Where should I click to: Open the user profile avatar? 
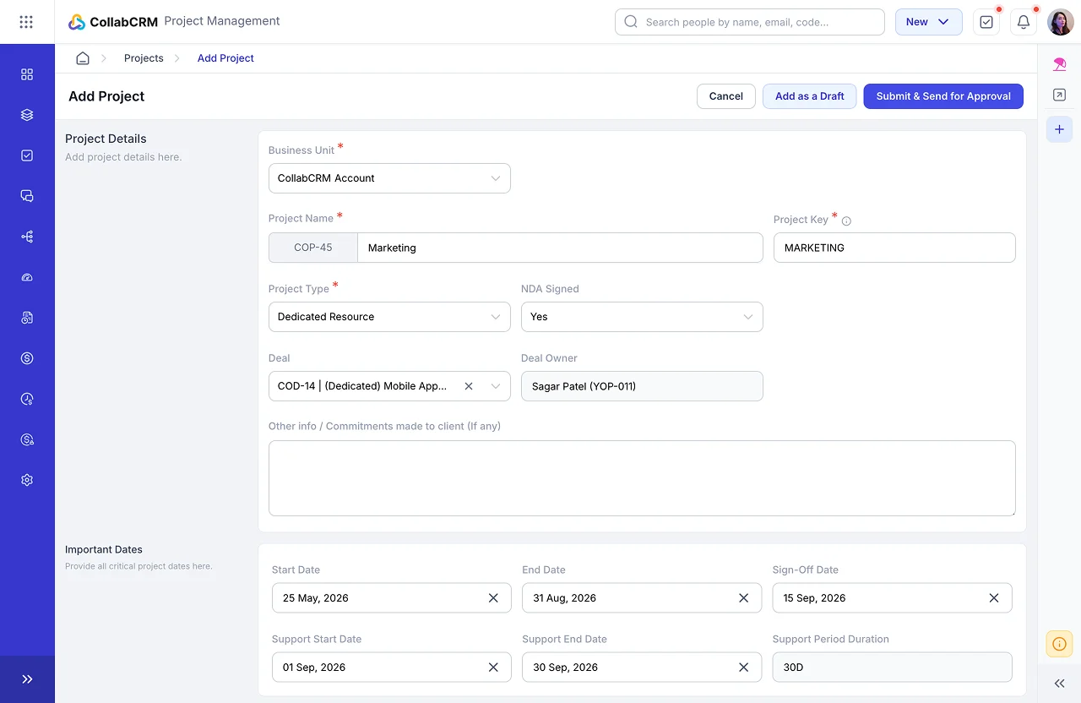pos(1061,22)
